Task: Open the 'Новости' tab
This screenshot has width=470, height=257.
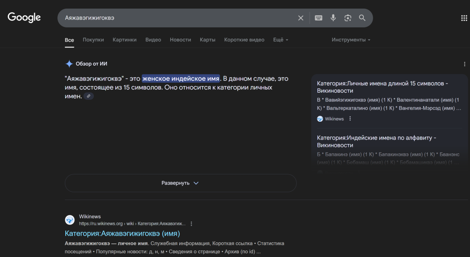Action: [180, 40]
